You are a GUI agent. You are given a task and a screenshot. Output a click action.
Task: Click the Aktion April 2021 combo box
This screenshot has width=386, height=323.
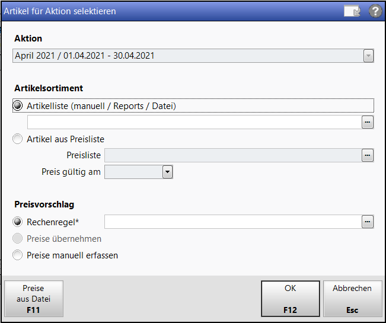(x=193, y=56)
